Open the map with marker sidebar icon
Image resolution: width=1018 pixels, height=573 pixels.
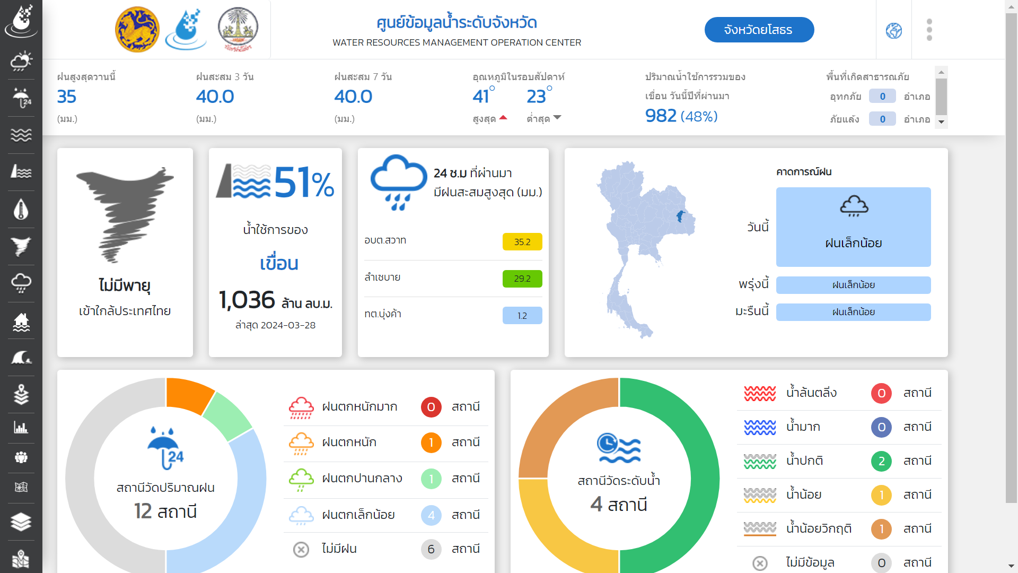click(x=21, y=559)
